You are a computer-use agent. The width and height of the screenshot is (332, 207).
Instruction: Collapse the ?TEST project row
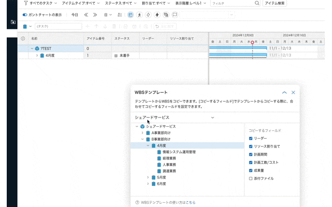[32, 49]
